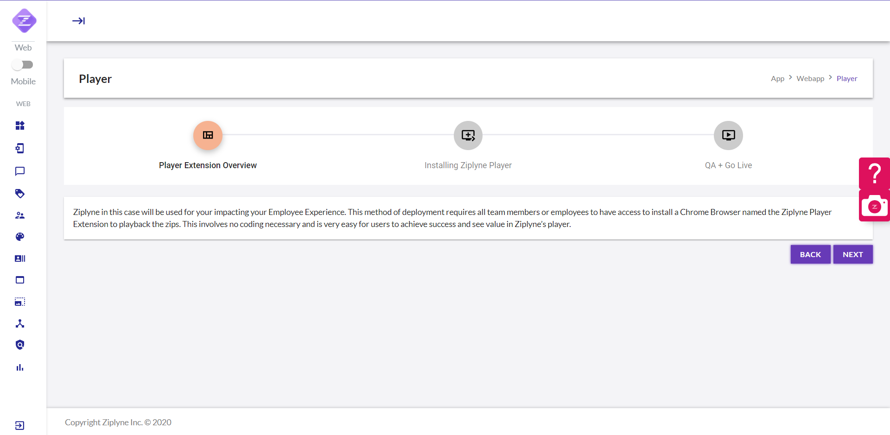Toggle the Web/Mobile switch
This screenshot has width=890, height=435.
point(23,65)
